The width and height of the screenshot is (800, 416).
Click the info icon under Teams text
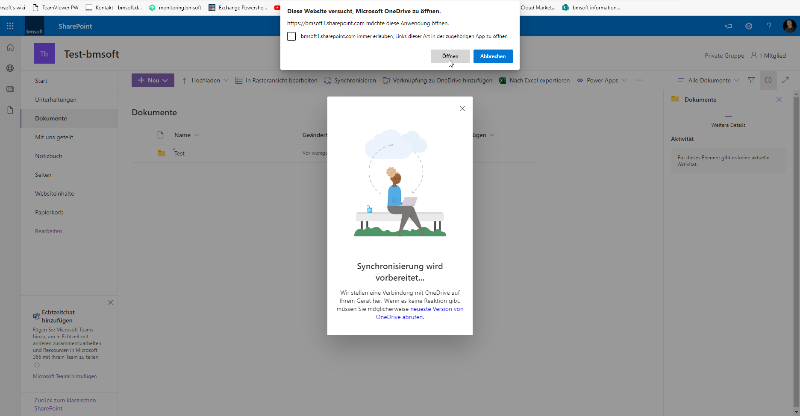pyautogui.click(x=37, y=365)
